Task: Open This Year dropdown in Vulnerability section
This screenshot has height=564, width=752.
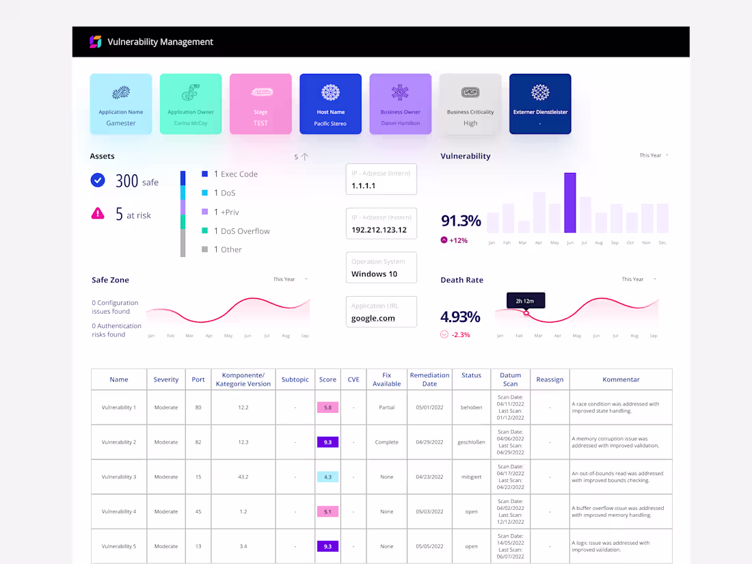Action: click(652, 155)
